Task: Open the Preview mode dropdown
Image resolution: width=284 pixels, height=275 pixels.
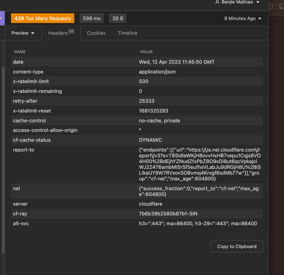Action: tap(23, 33)
